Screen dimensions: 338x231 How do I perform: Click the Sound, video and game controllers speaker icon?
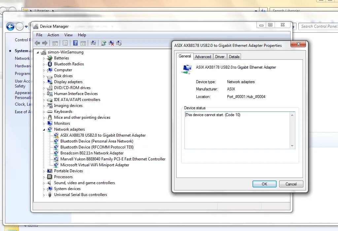tap(50, 183)
